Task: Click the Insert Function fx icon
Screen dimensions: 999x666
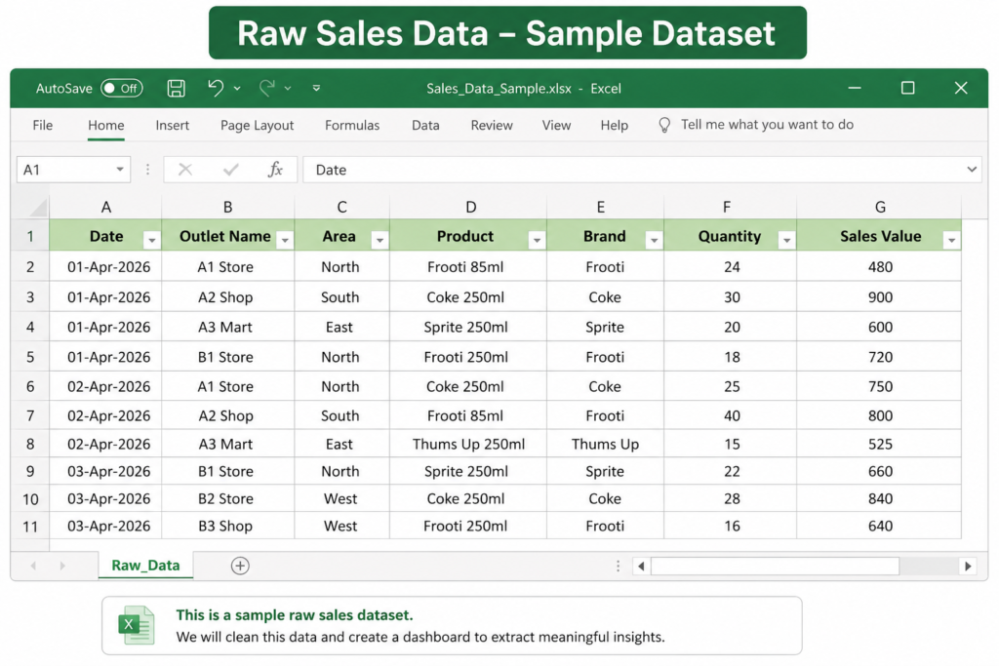Action: [x=275, y=170]
